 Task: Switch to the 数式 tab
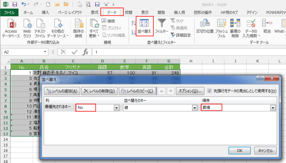95,12
